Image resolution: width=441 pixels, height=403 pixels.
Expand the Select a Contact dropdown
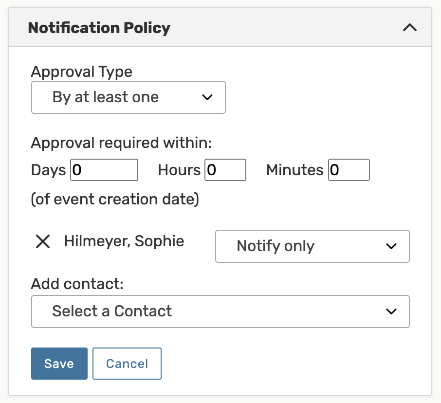tap(220, 311)
